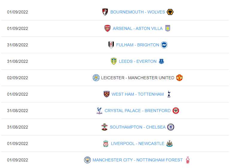Click the Chelsea club crest
Image resolution: width=230 pixels, height=168 pixels.
coord(171,127)
